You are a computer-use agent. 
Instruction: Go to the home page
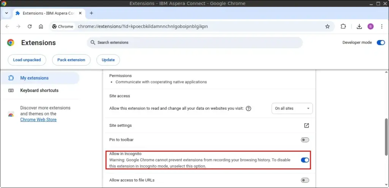(41, 26)
